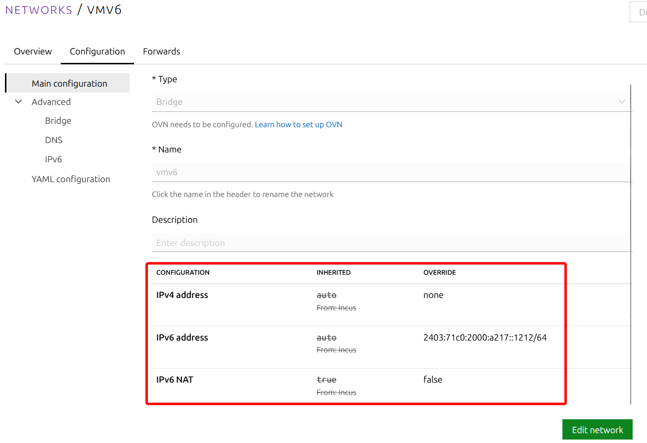Select the Configuration tab
This screenshot has width=647, height=443.
(x=97, y=51)
